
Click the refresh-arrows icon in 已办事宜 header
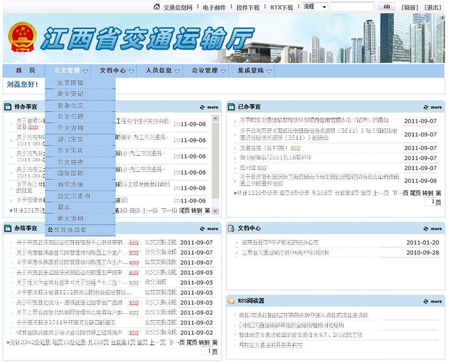[426, 107]
